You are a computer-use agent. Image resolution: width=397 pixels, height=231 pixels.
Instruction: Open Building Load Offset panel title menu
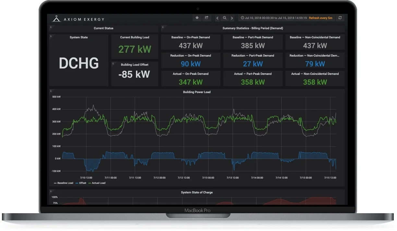coord(135,65)
